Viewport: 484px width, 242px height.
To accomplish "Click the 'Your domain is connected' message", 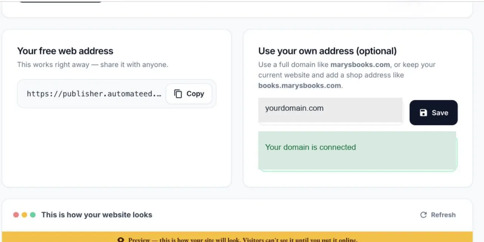I will (x=358, y=150).
